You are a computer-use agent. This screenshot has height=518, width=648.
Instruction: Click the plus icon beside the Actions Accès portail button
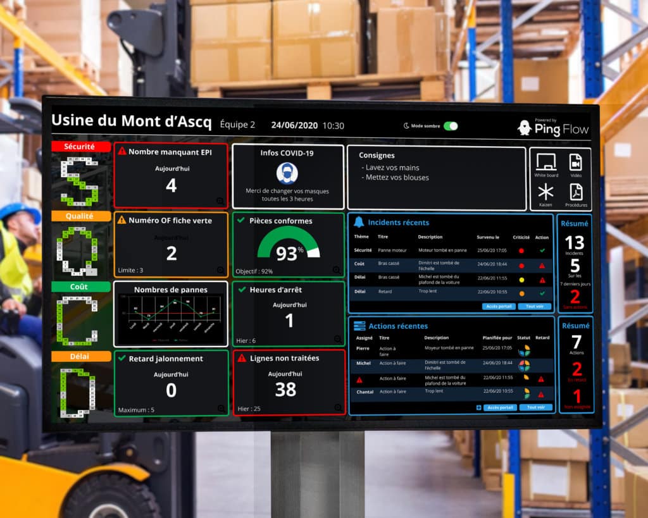coord(478,408)
